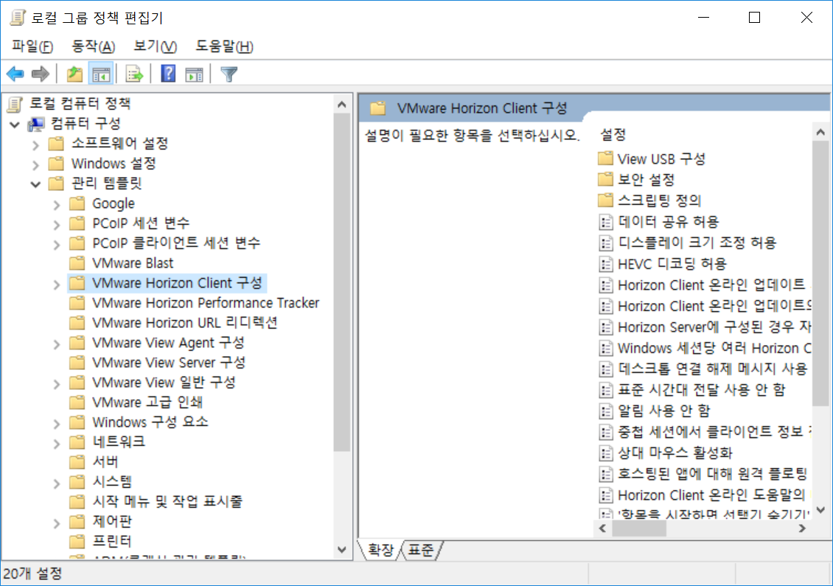Click tree pane scrollbar down arrow
Viewport: 833px width, 586px height.
(341, 549)
